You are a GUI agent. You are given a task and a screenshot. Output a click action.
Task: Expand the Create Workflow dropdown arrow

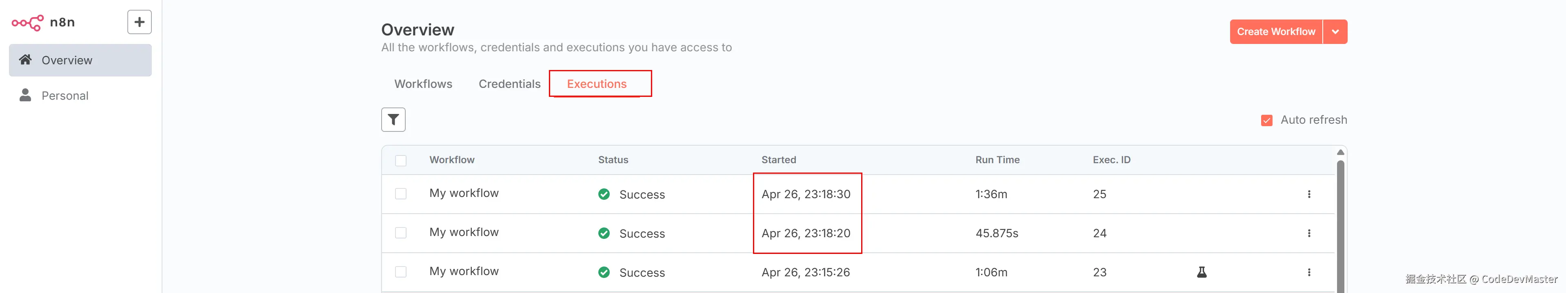pos(1335,32)
